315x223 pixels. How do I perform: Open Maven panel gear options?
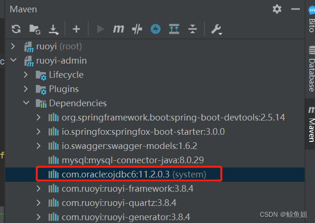pyautogui.click(x=277, y=9)
